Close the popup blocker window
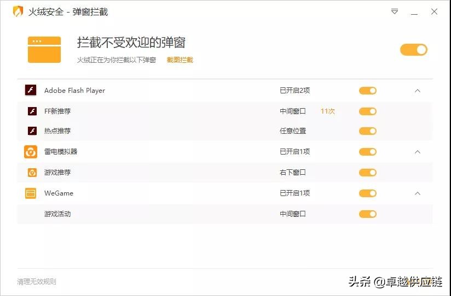451x296 pixels. coord(435,11)
